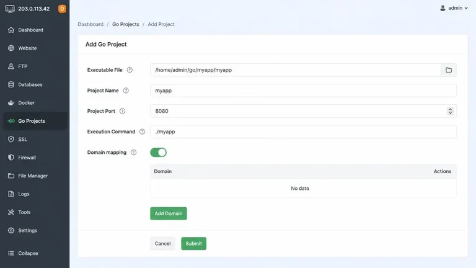
Task: Open the FTP menu label
Action: pyautogui.click(x=23, y=66)
